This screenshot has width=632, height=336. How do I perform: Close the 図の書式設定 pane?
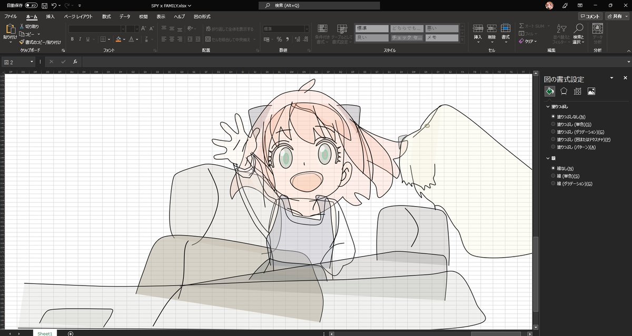(x=625, y=78)
